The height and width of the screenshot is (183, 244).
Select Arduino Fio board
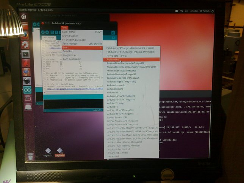(131, 107)
